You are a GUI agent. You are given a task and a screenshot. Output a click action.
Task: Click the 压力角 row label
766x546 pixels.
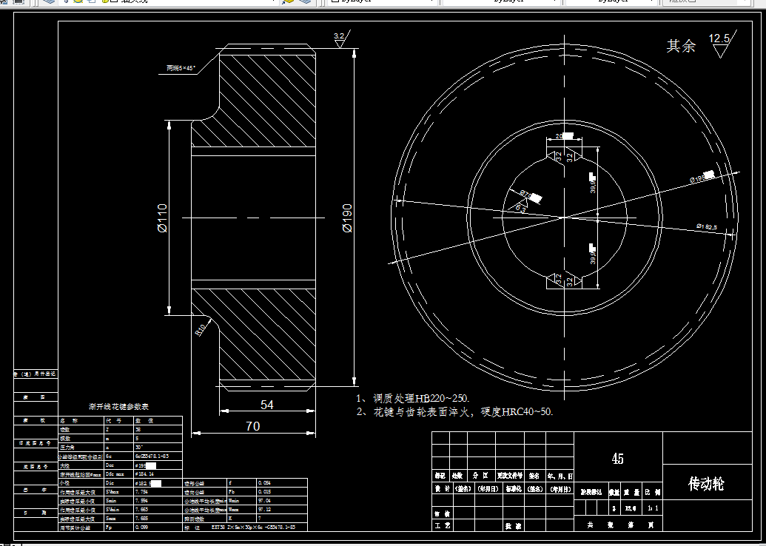pyautogui.click(x=67, y=448)
